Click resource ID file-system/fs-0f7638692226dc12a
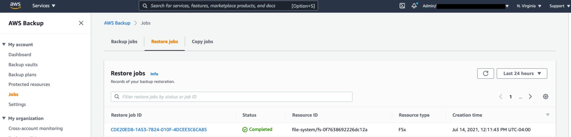Viewport: 571px width, 137px height. [x=330, y=130]
